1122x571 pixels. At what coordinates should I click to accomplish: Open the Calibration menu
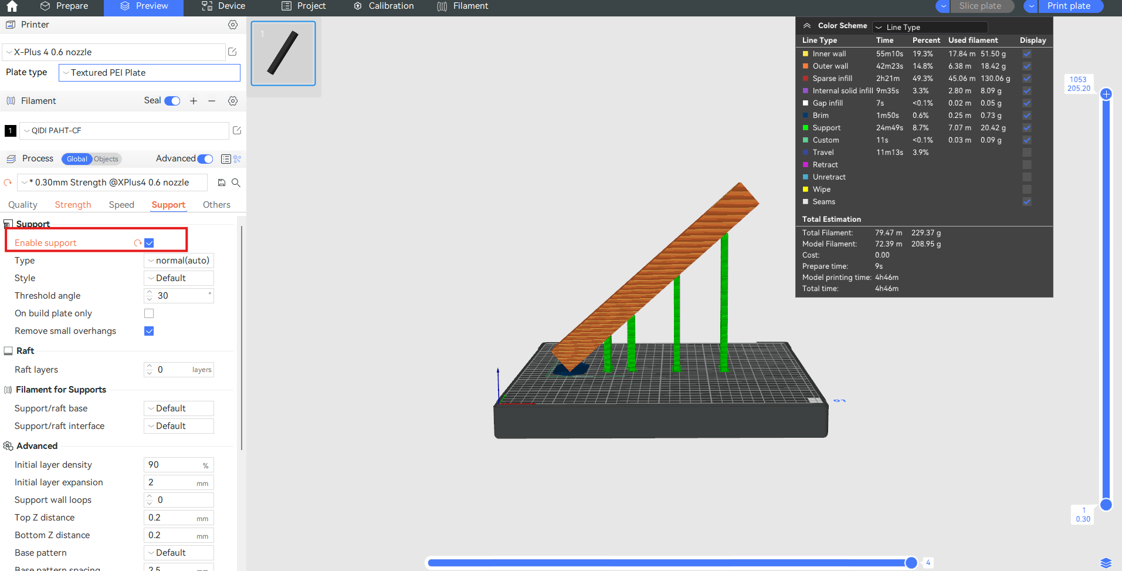[384, 6]
